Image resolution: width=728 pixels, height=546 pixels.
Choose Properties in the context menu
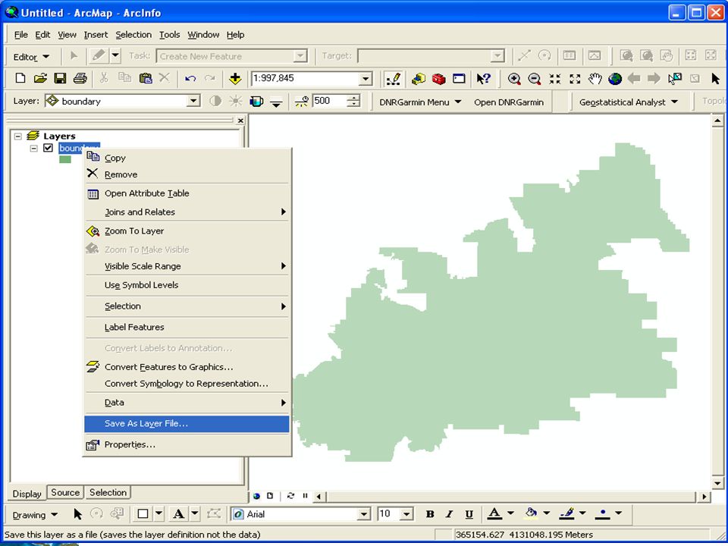[x=187, y=444]
